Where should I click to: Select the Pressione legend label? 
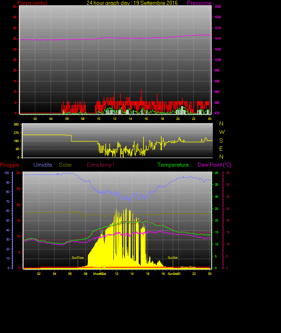point(199,3)
